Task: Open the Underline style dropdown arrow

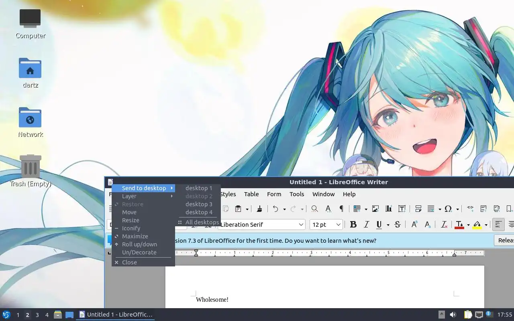Action: click(388, 225)
